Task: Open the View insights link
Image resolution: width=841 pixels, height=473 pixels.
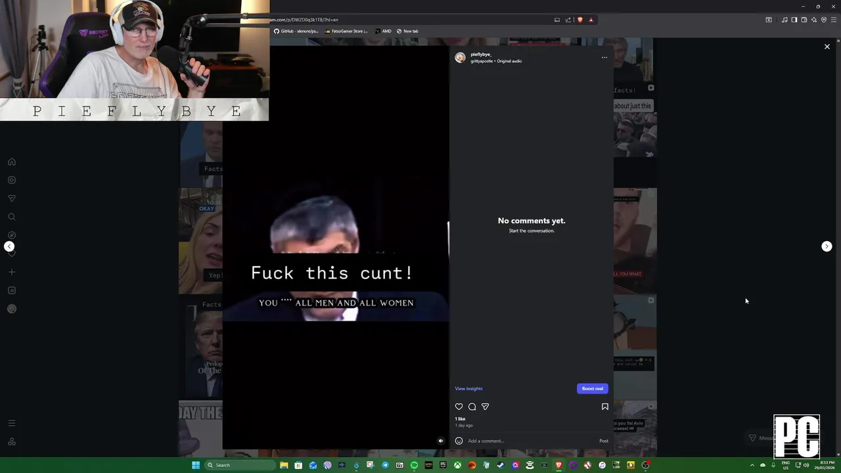Action: [468, 388]
